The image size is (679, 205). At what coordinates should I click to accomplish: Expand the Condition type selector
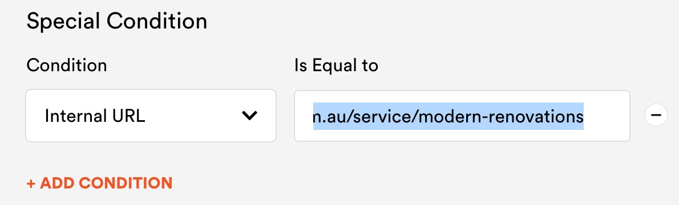pyautogui.click(x=151, y=116)
